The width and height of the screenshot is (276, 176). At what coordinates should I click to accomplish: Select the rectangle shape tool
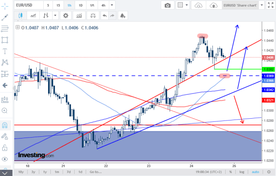coord(5,40)
